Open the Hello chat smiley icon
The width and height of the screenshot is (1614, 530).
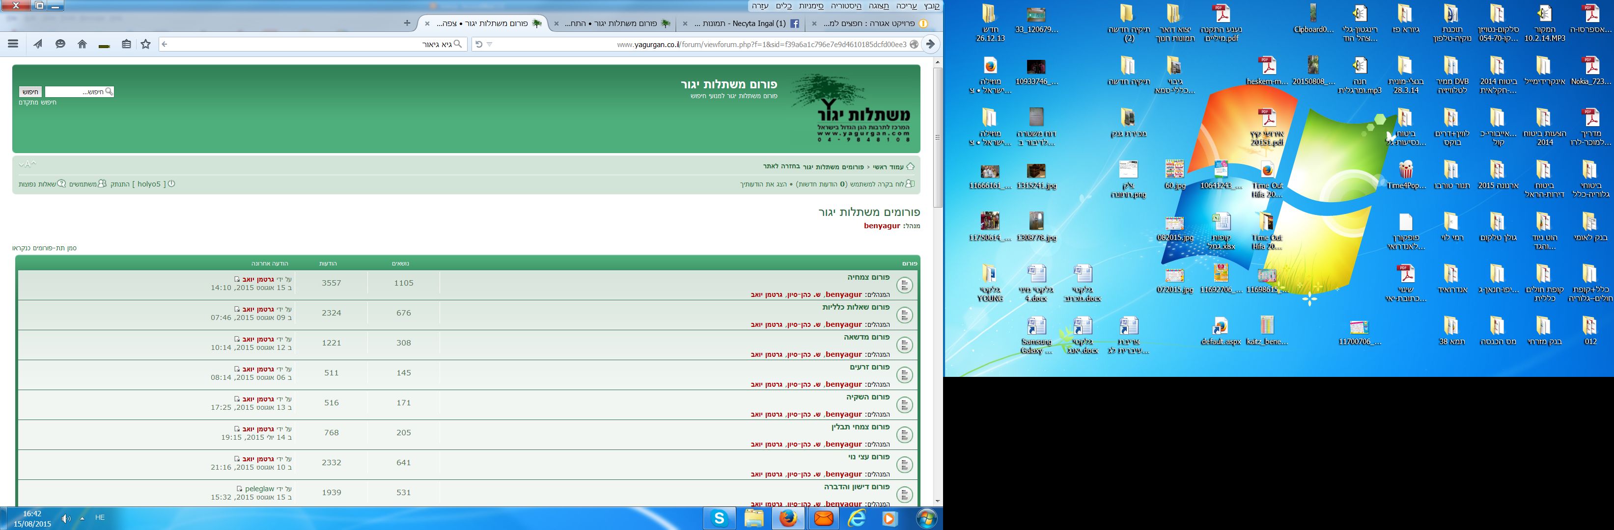[60, 44]
